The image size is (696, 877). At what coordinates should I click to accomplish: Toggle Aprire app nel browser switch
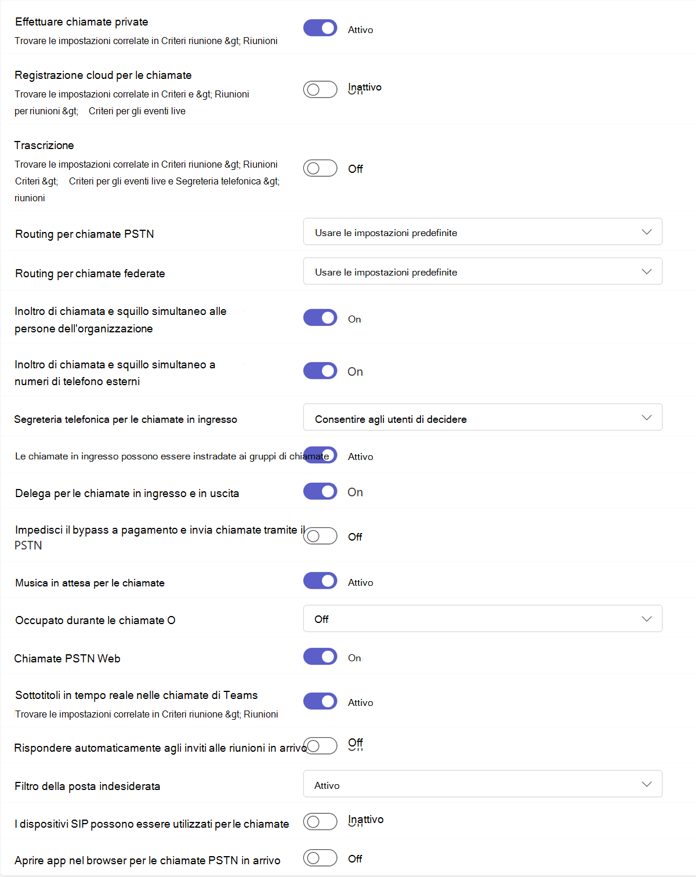pyautogui.click(x=320, y=858)
